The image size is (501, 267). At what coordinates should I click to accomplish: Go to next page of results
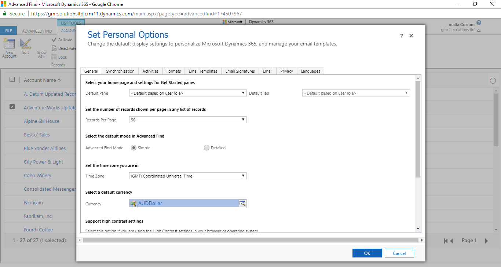pos(487,241)
